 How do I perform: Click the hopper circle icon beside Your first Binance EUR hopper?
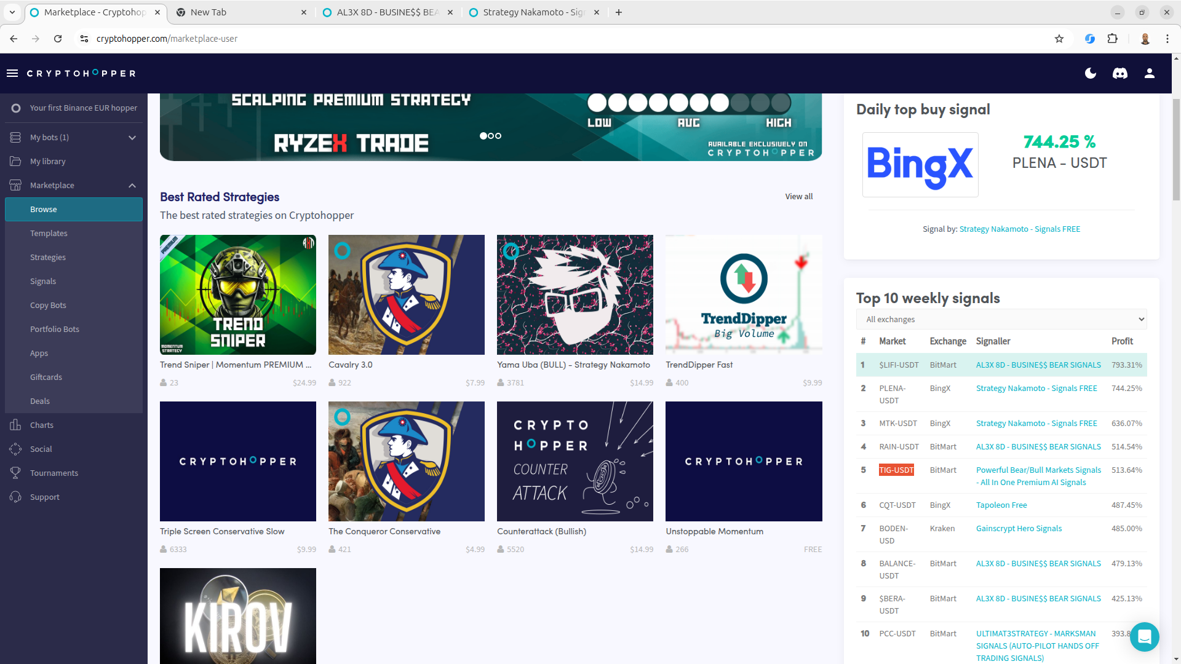(x=16, y=108)
